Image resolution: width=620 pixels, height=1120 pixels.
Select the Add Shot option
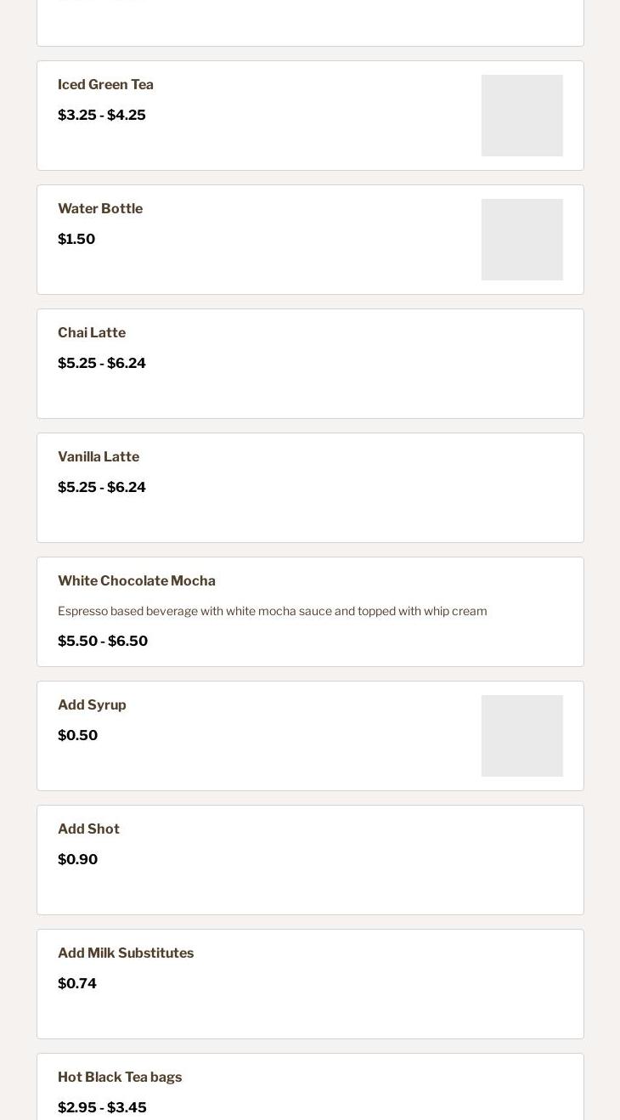[x=88, y=829]
